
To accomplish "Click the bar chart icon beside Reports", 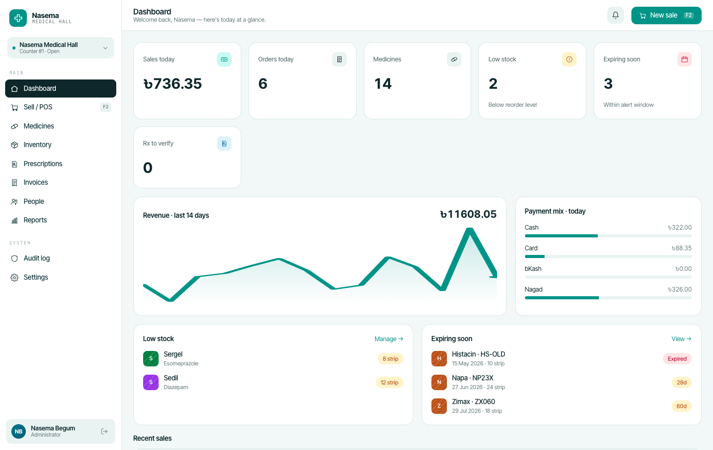I will coord(14,220).
